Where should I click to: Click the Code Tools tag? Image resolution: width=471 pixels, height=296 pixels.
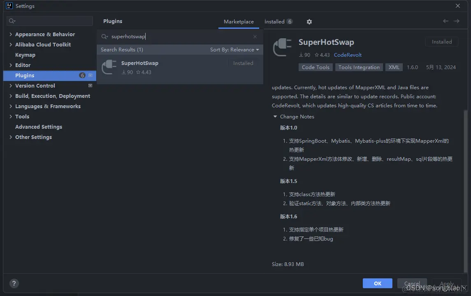click(x=316, y=67)
